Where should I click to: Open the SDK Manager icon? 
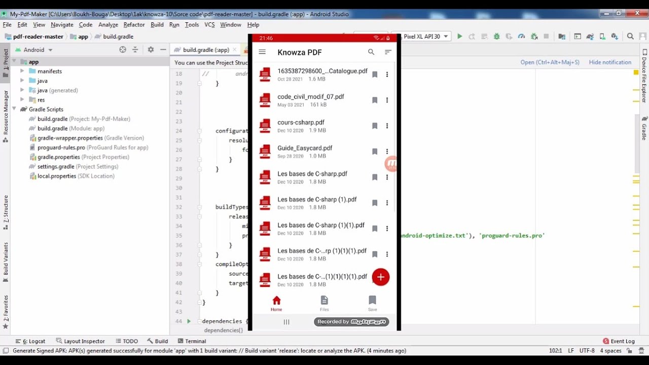(615, 36)
